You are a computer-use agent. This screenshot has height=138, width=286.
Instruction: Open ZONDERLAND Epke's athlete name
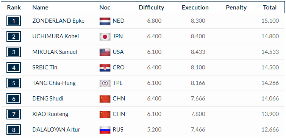pyautogui.click(x=58, y=21)
